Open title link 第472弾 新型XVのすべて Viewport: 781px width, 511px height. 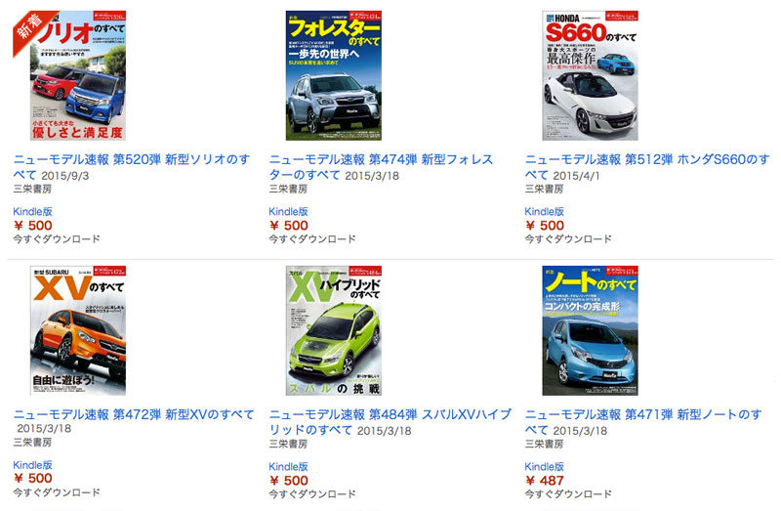tap(134, 415)
